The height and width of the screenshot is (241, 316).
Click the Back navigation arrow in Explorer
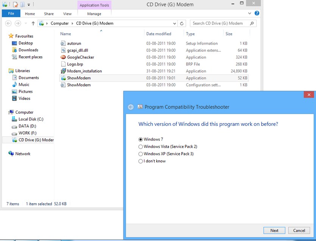8,23
